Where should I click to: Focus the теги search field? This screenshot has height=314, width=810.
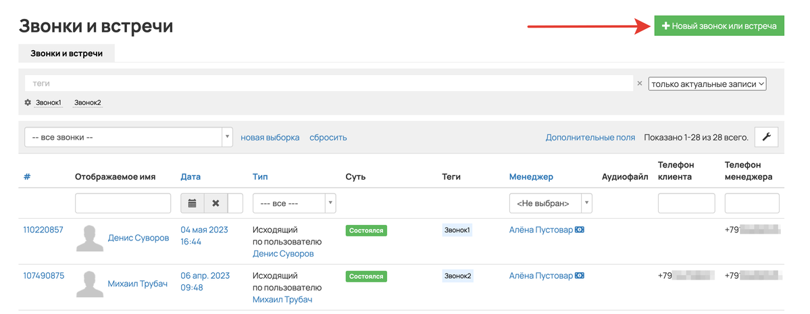(328, 83)
